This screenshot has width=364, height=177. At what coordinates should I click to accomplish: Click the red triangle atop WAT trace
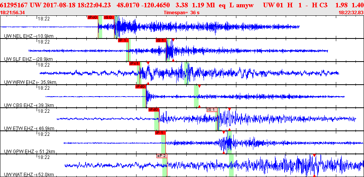pyautogui.click(x=314, y=155)
